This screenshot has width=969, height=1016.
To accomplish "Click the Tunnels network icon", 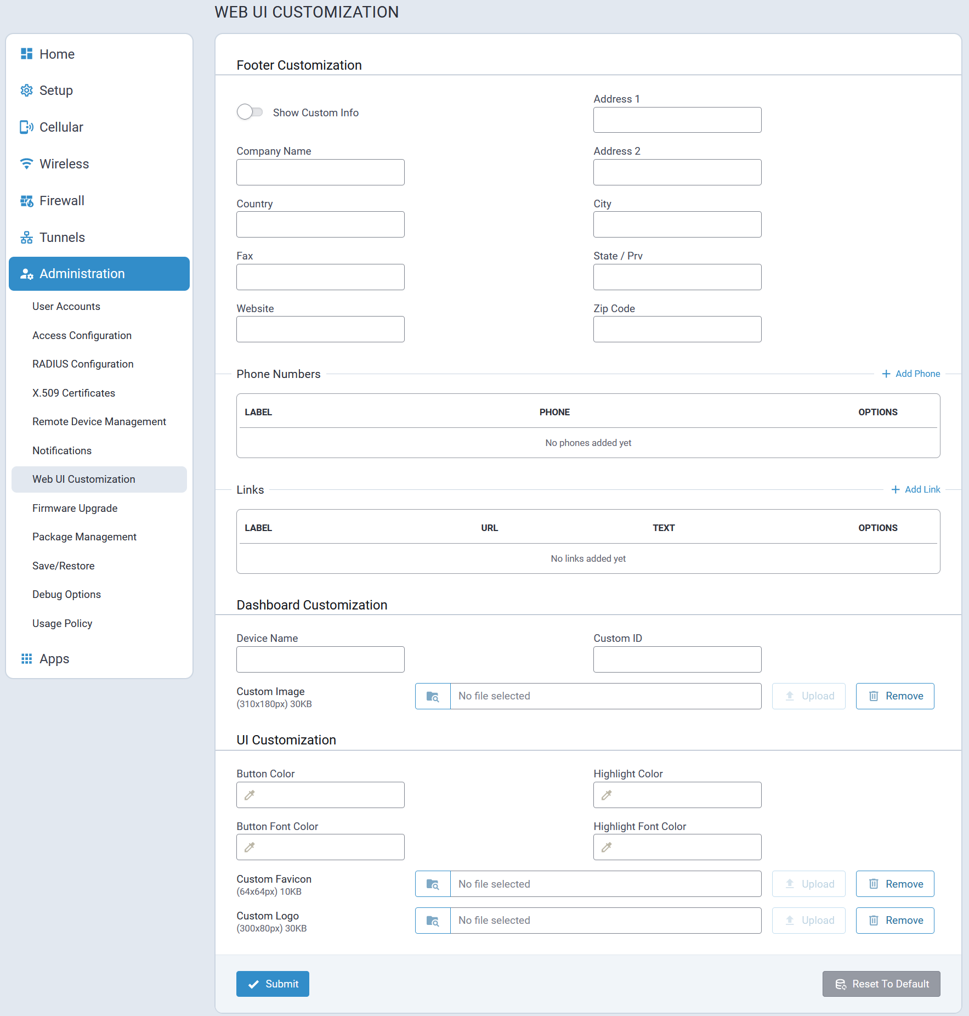I will [26, 238].
